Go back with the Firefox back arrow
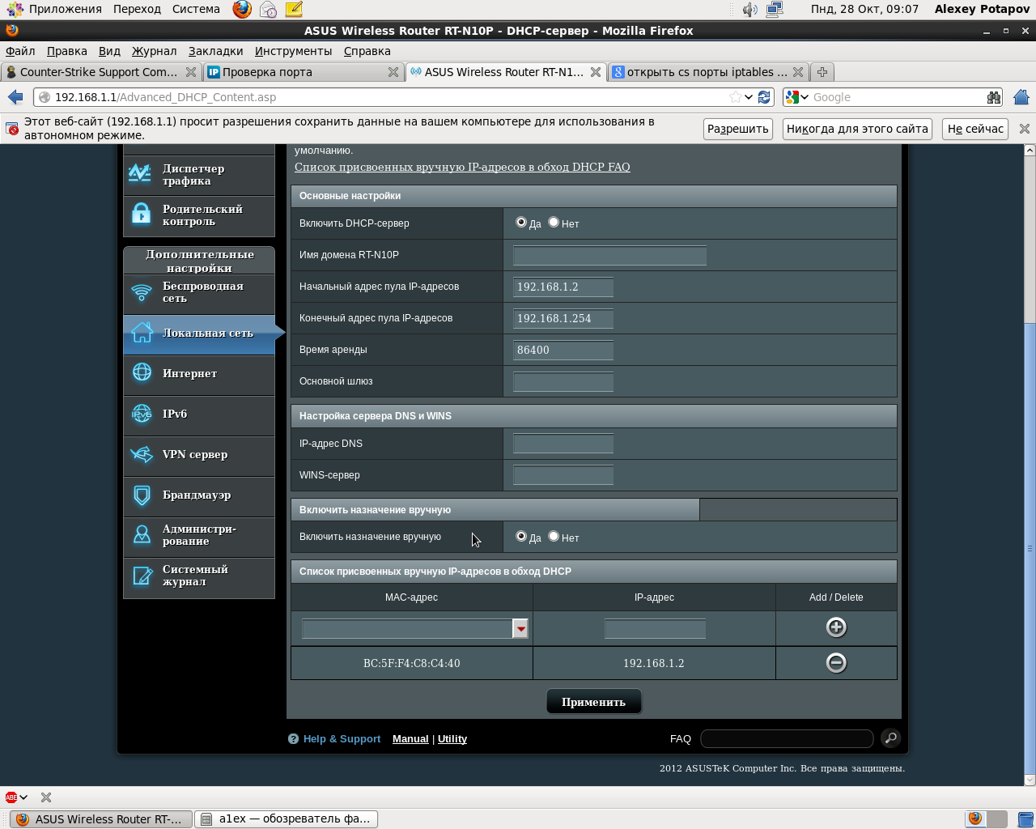The image size is (1036, 829). pyautogui.click(x=15, y=97)
